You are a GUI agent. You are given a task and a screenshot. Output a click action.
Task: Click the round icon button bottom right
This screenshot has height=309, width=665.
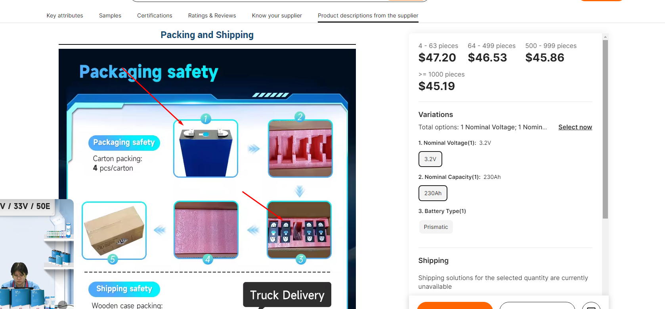coord(591,306)
